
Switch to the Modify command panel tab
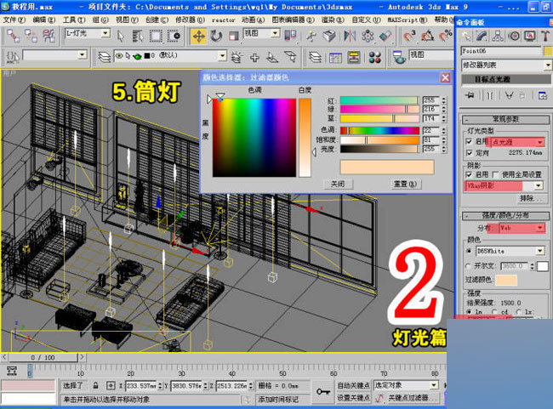point(482,36)
